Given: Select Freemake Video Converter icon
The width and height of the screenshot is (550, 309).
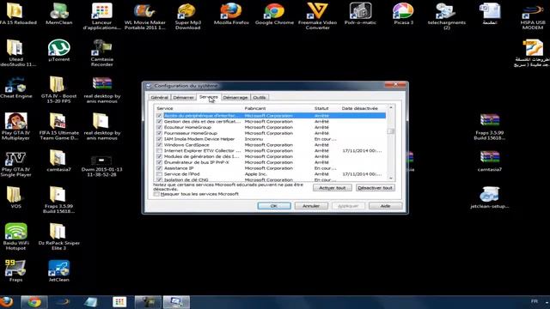Looking at the screenshot, I should (x=317, y=15).
